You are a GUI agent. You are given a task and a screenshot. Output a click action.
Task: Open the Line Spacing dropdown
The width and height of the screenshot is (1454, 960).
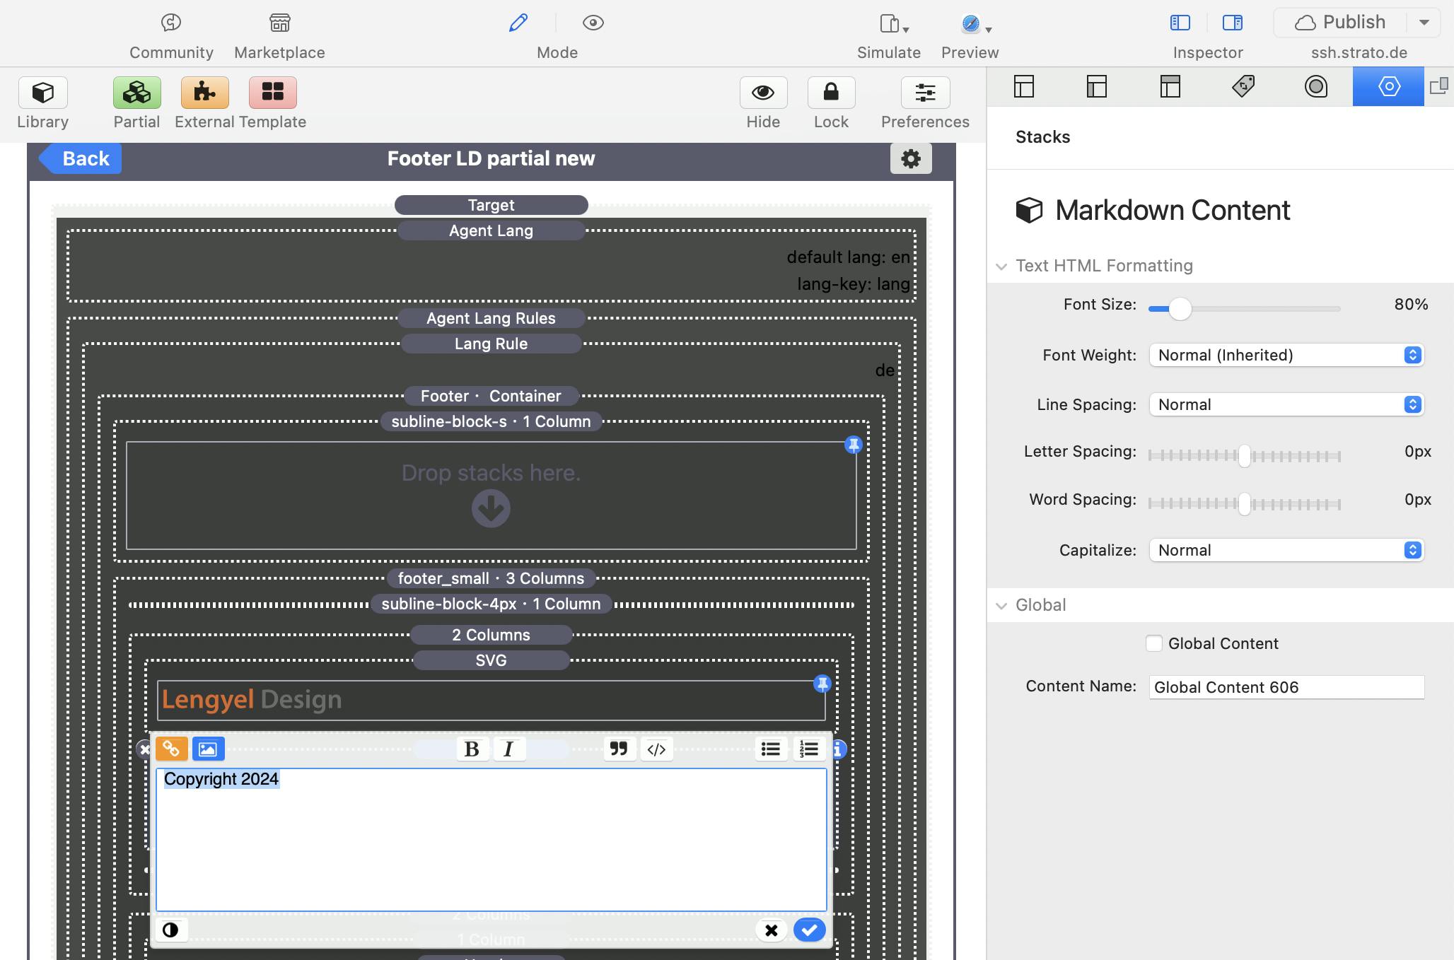pyautogui.click(x=1286, y=404)
